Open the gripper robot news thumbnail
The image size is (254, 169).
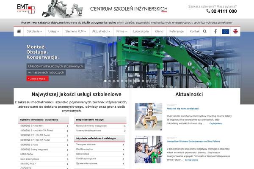tap(149, 117)
